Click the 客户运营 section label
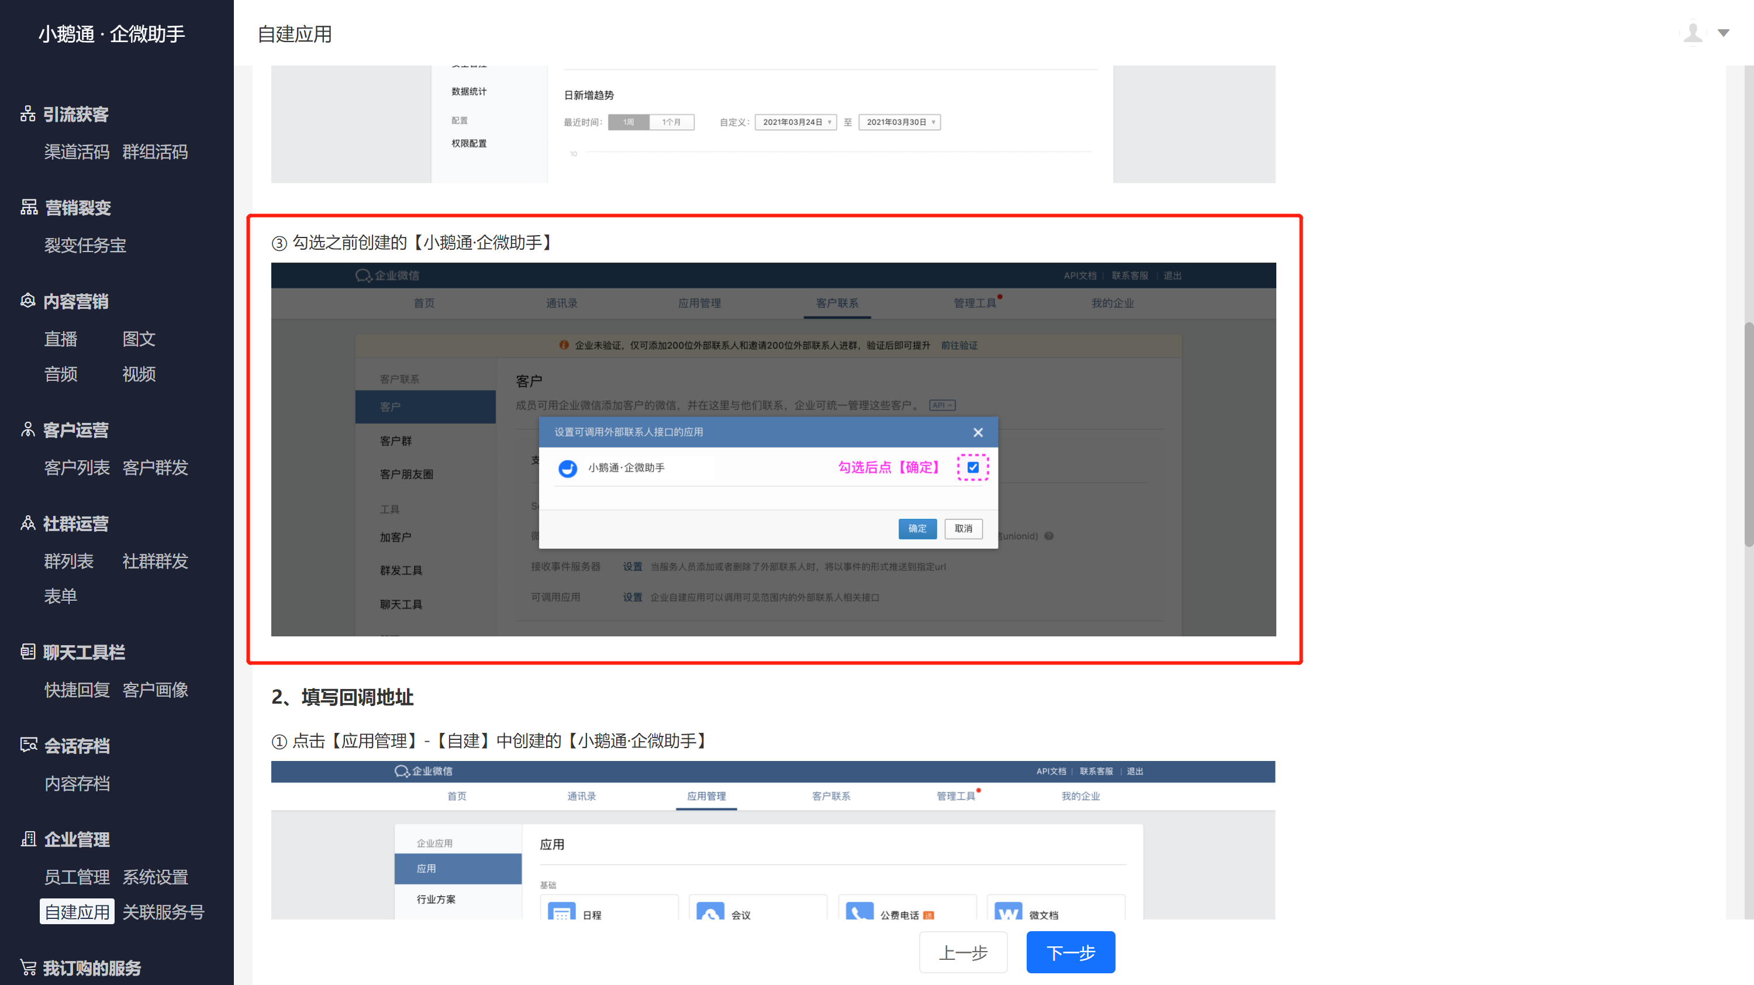1754x985 pixels. point(75,429)
